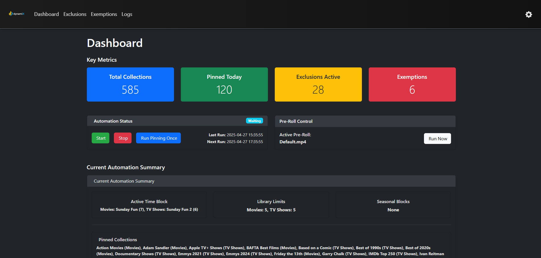
Task: Go to the Exclusions page
Action: (x=75, y=14)
